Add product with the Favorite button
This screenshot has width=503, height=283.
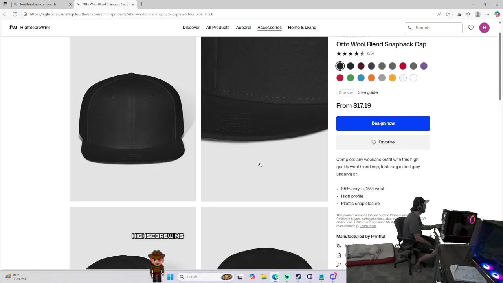click(383, 142)
